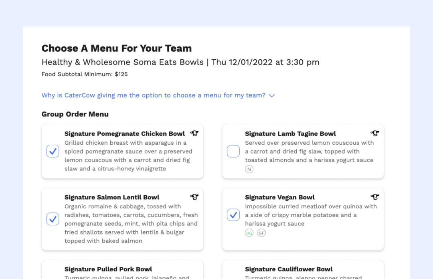The height and width of the screenshot is (279, 433).
Task: Click the Salmon Lentil Bowl description text
Action: [x=131, y=224]
